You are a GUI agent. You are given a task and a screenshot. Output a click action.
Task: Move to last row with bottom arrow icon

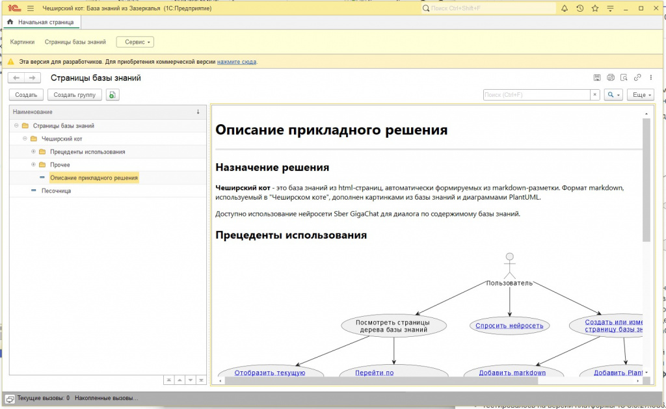(x=201, y=380)
